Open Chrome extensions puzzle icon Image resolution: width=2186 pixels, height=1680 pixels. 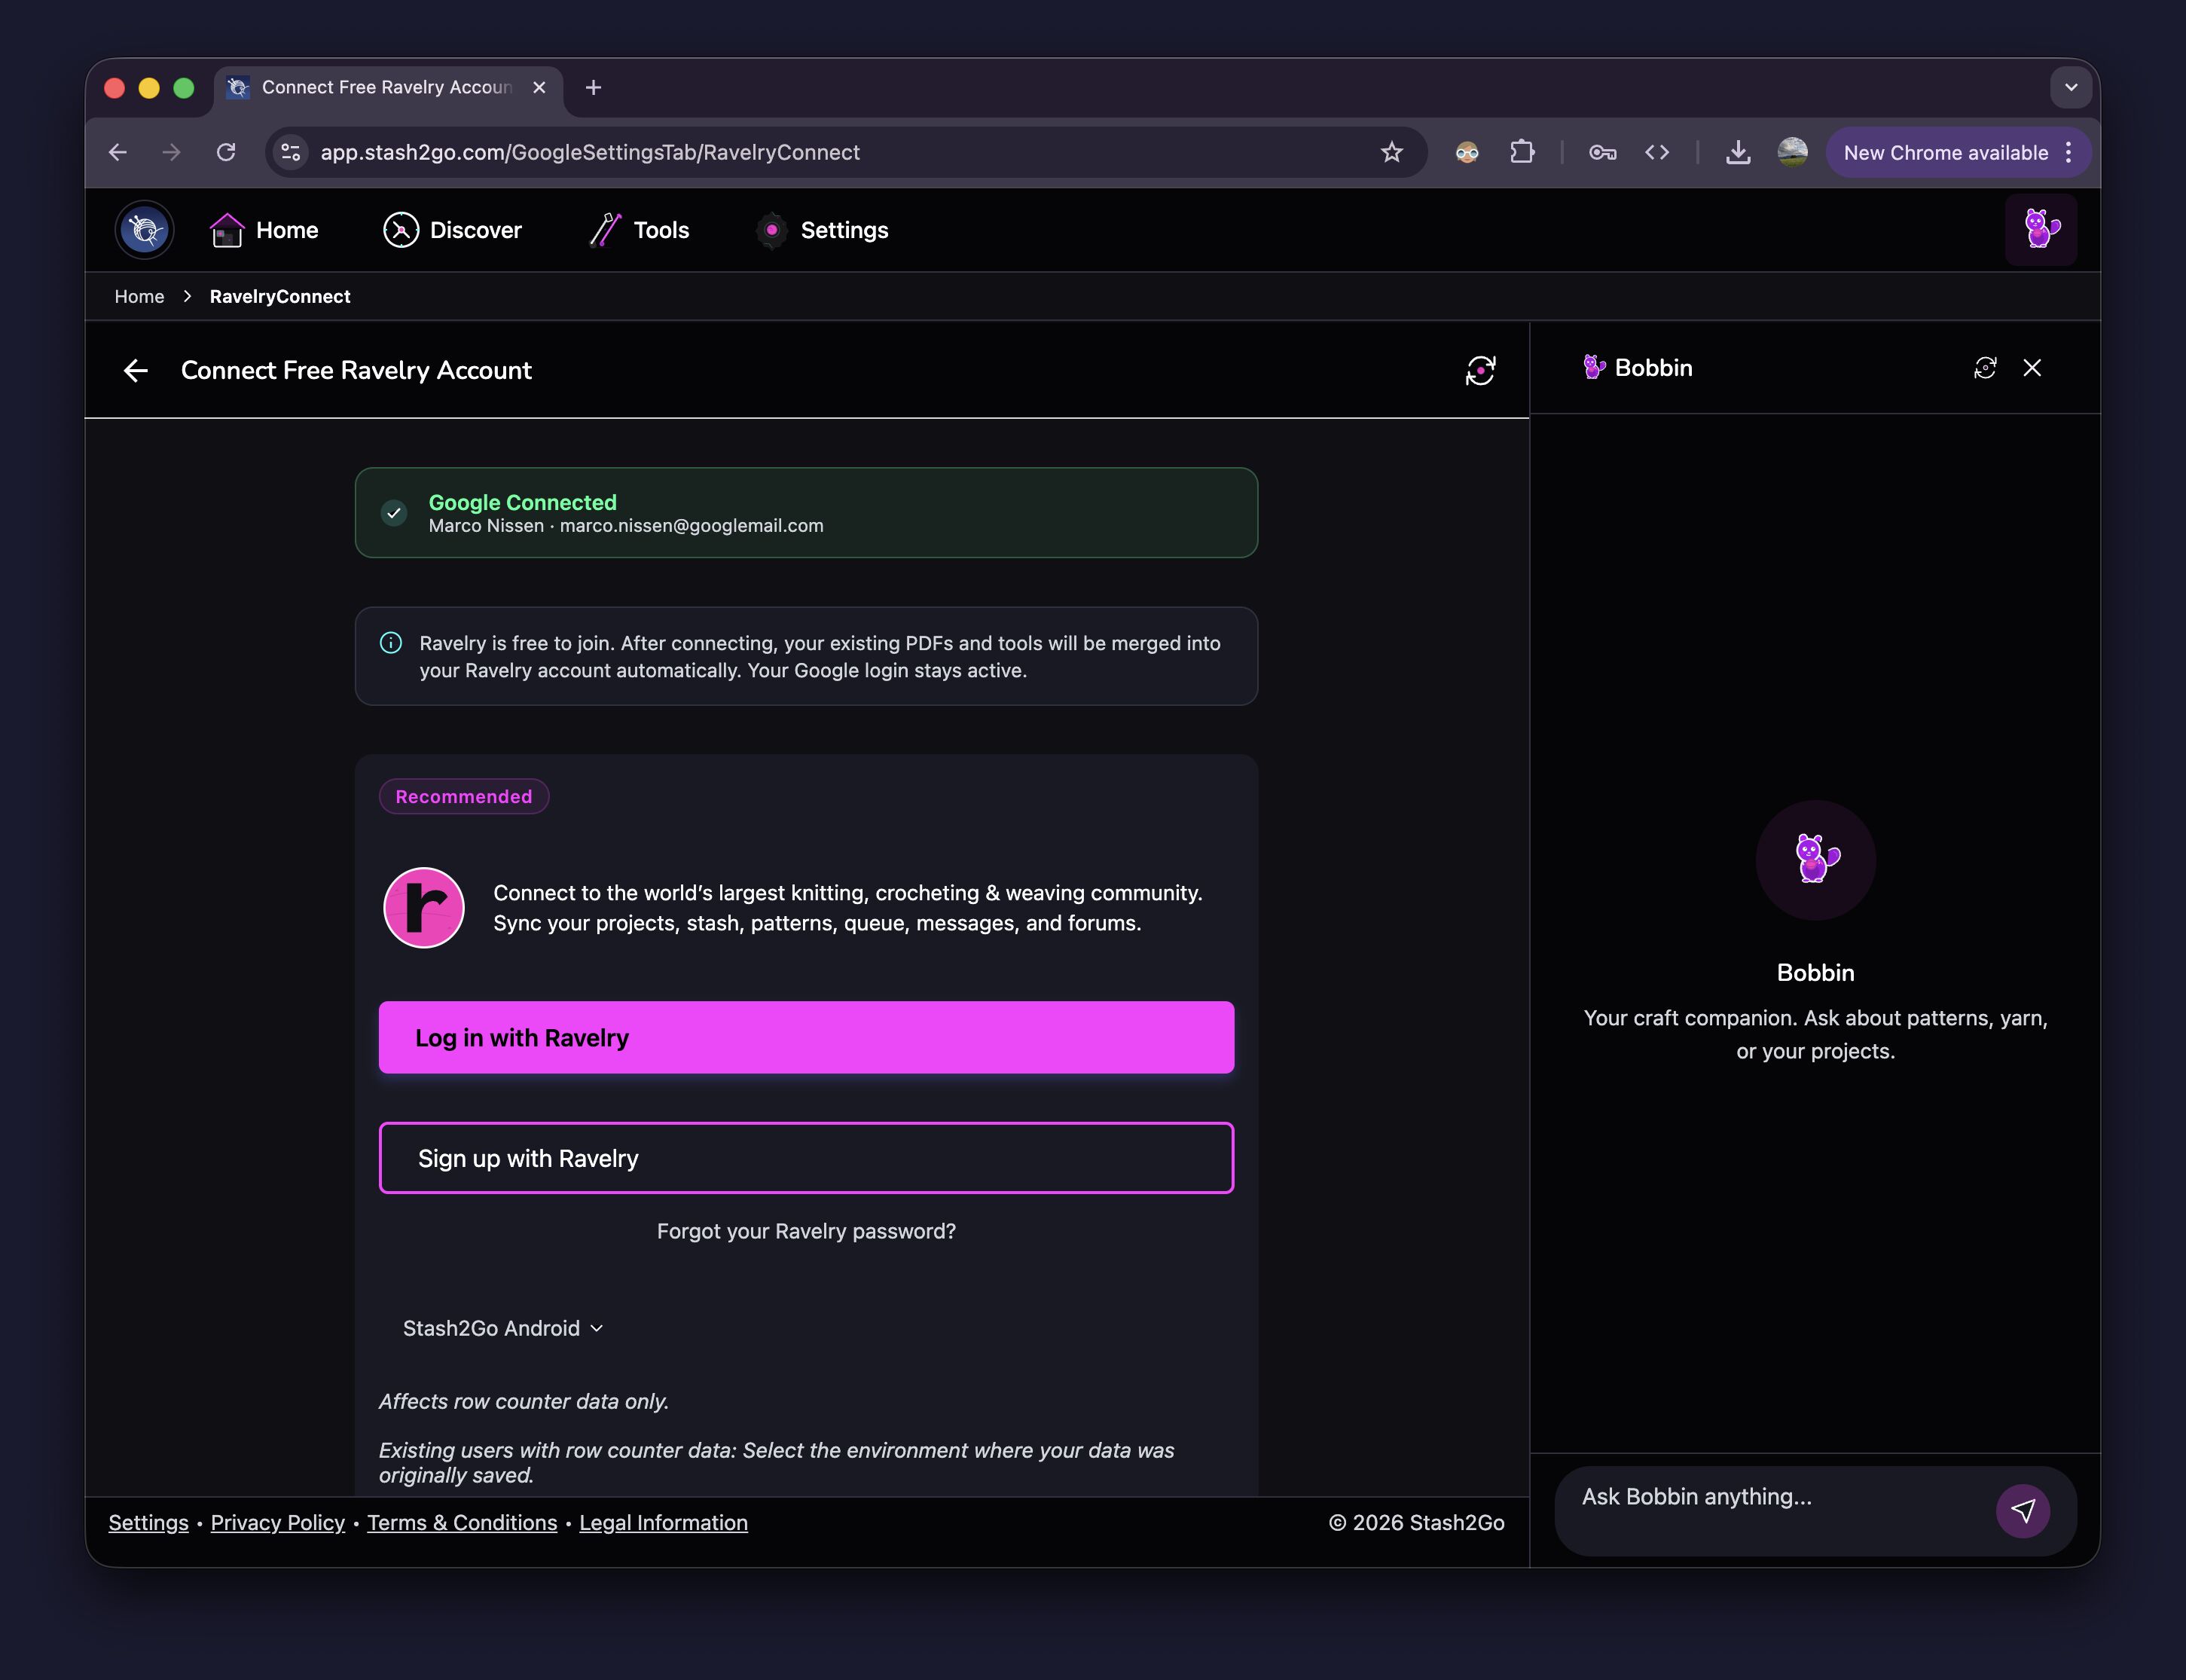click(1522, 152)
